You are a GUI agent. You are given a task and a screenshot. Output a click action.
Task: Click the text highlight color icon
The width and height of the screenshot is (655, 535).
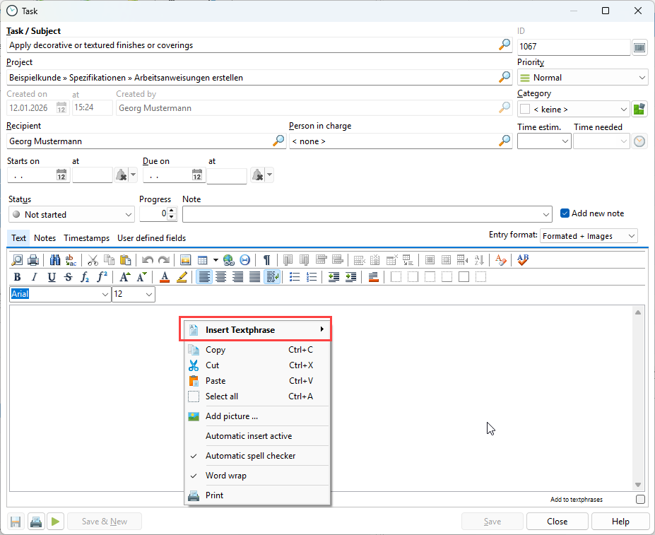[182, 277]
